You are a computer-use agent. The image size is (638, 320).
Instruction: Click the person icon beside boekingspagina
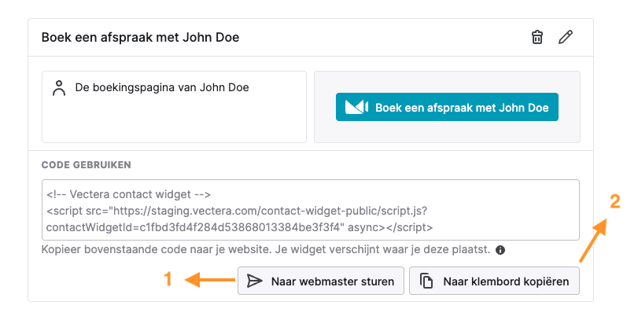click(x=59, y=88)
